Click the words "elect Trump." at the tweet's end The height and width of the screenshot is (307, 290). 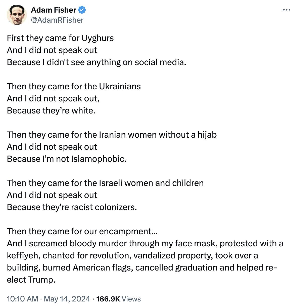tap(31, 280)
